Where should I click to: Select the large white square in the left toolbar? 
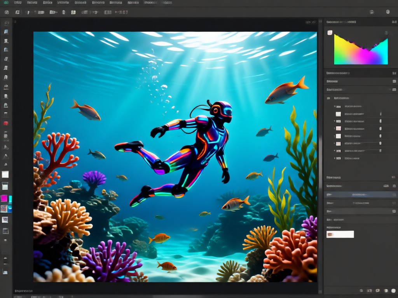tap(5, 174)
